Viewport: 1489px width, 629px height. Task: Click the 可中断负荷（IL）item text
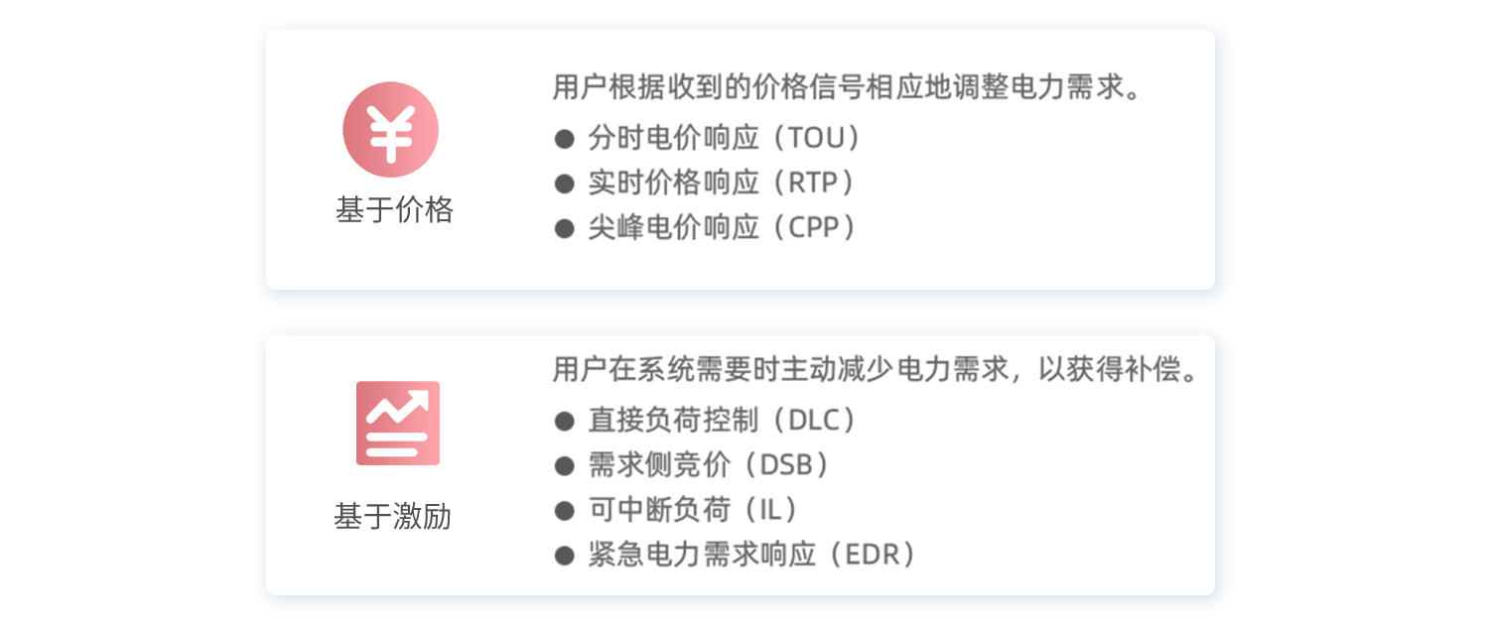click(x=693, y=510)
